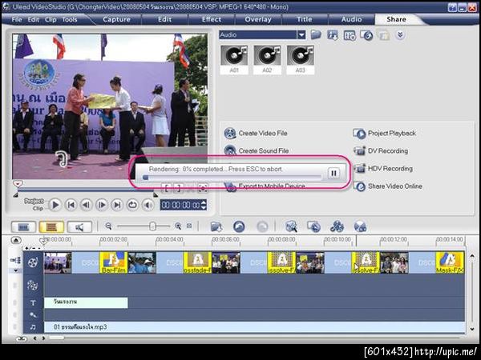Viewport: 481px width, 360px height.
Task: Select the video track icon
Action: click(x=33, y=262)
